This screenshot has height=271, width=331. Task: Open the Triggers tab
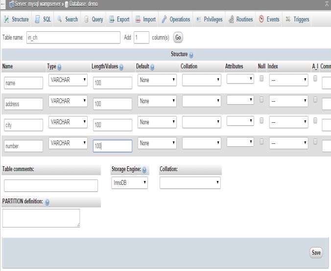[297, 19]
